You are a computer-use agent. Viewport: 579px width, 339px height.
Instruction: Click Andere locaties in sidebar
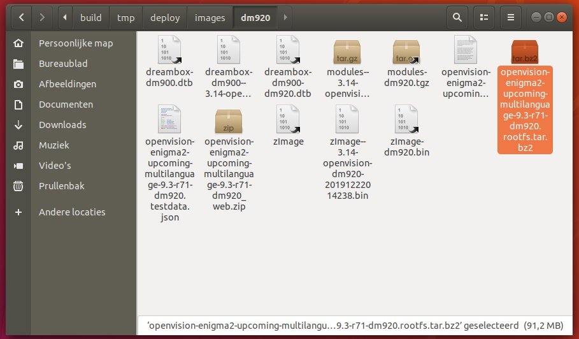[x=72, y=212]
